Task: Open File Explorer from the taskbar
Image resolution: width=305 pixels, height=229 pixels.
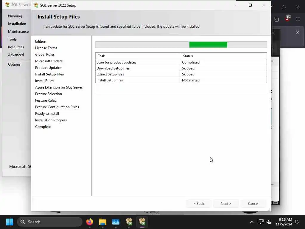Action: pos(103,222)
